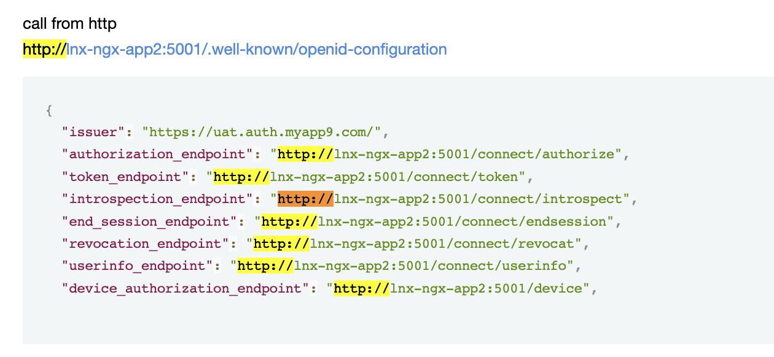Click the connect/userinfo URL value

coord(432,266)
